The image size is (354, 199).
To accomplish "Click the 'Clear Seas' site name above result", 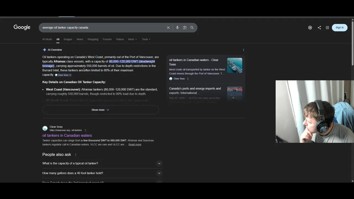I will [56, 127].
